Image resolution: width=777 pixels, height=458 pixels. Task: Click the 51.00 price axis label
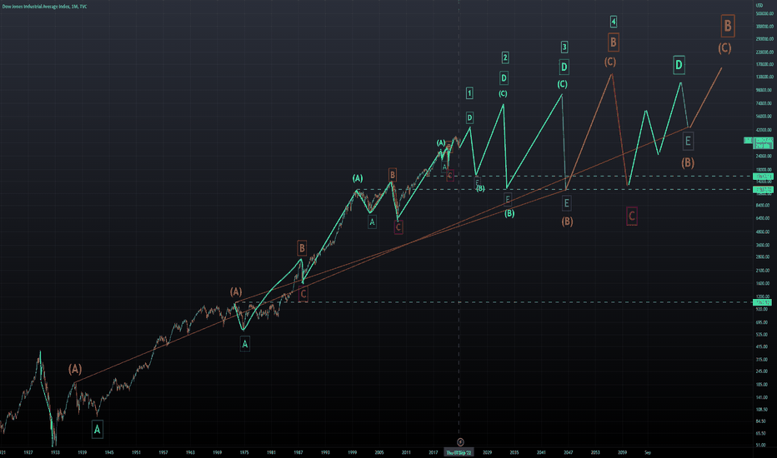tap(760, 446)
